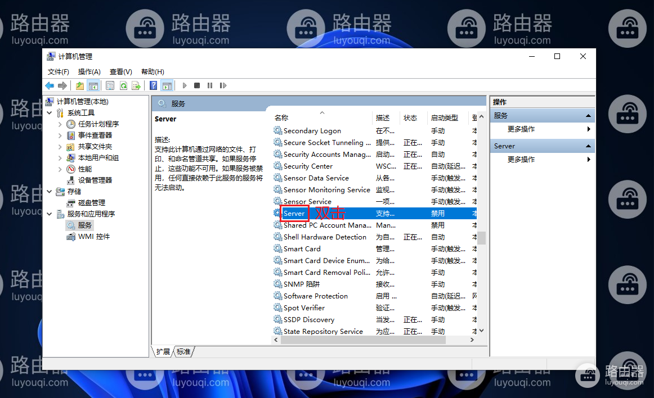This screenshot has height=398, width=654.
Task: Click the vertical scrollbar down arrow
Action: pyautogui.click(x=482, y=331)
